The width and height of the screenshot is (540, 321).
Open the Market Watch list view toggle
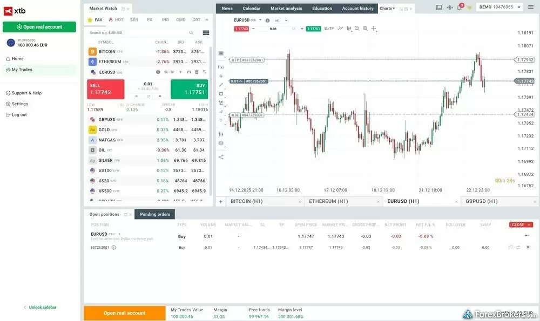click(205, 32)
